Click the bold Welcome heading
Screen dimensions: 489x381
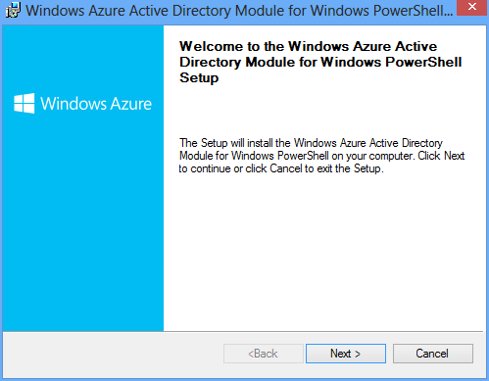320,62
